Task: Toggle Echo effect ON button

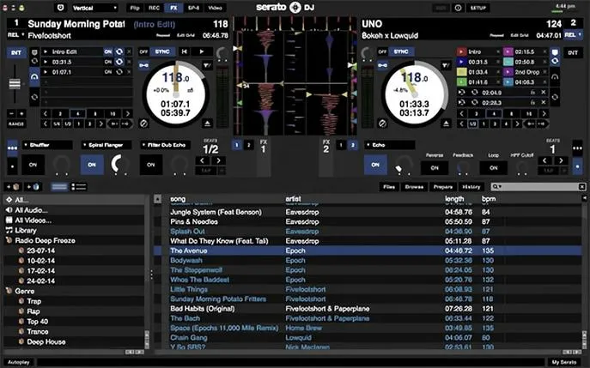Action: [x=375, y=165]
